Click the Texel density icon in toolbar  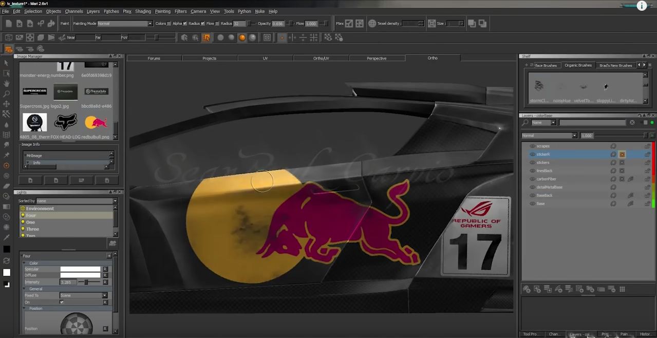pos(372,24)
